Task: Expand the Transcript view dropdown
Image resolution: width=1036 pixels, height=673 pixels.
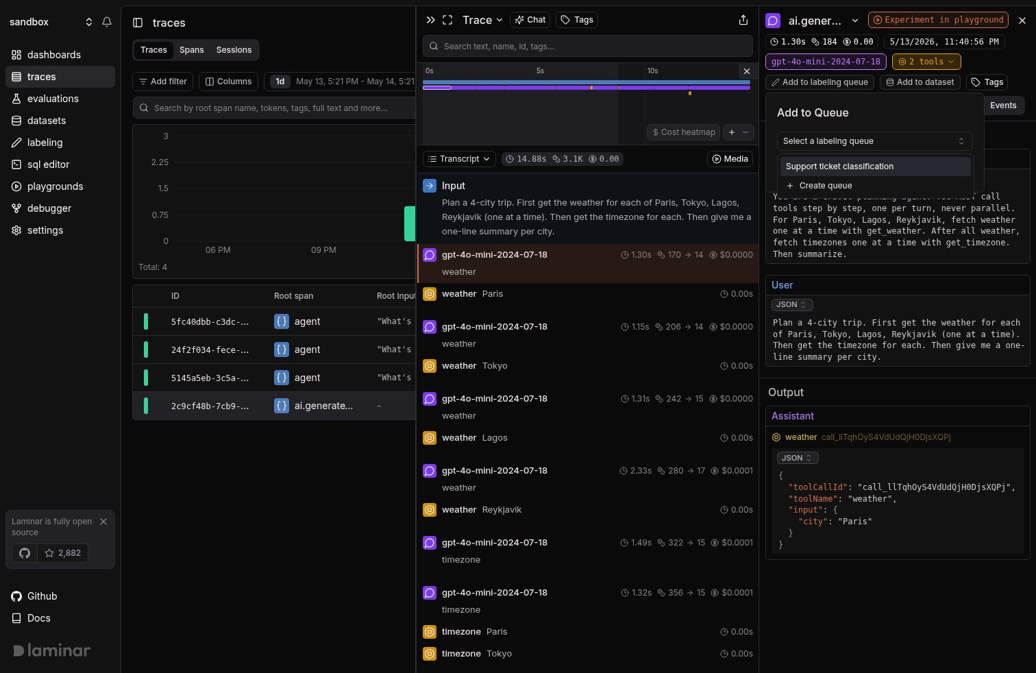Action: [x=459, y=159]
